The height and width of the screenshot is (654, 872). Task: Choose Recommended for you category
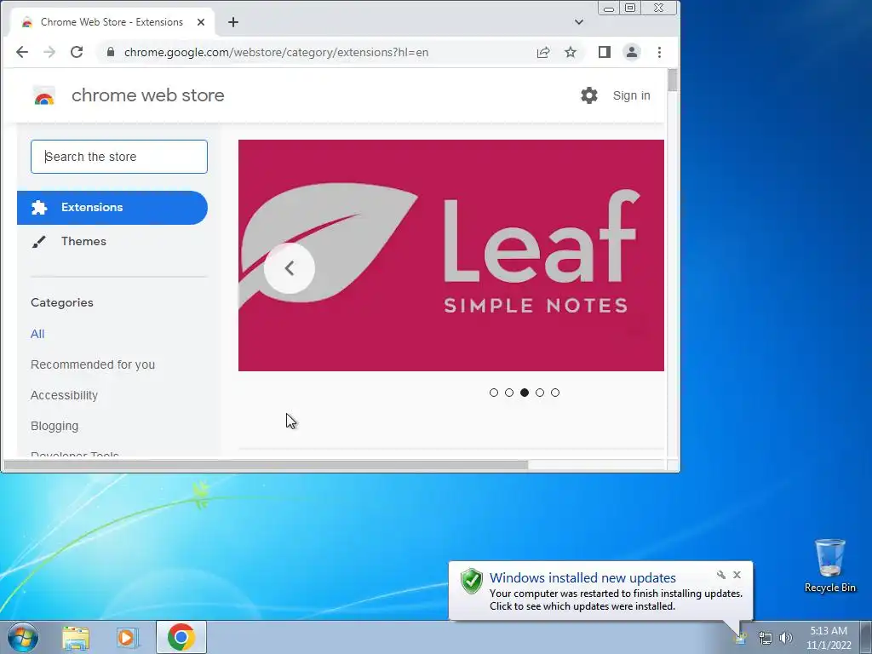(93, 364)
